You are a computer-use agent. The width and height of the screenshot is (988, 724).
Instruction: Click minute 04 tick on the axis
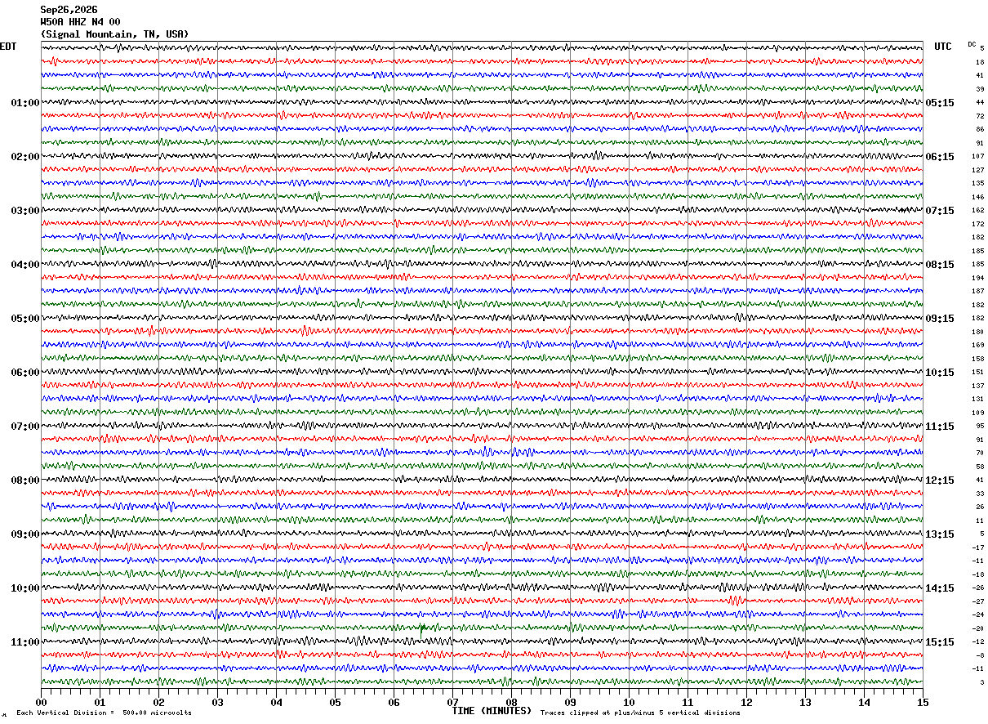[x=276, y=702]
